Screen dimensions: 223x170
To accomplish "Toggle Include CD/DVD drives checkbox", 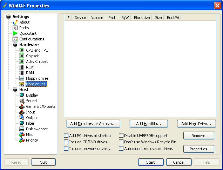I will [66, 142].
